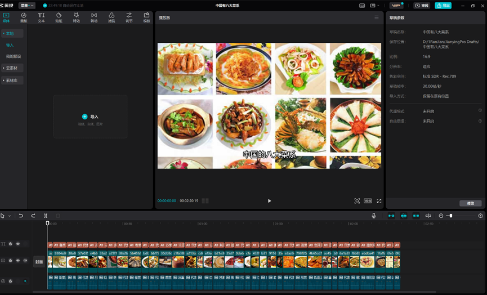
Task: Open the 媒体 media tab
Action: tap(6, 17)
